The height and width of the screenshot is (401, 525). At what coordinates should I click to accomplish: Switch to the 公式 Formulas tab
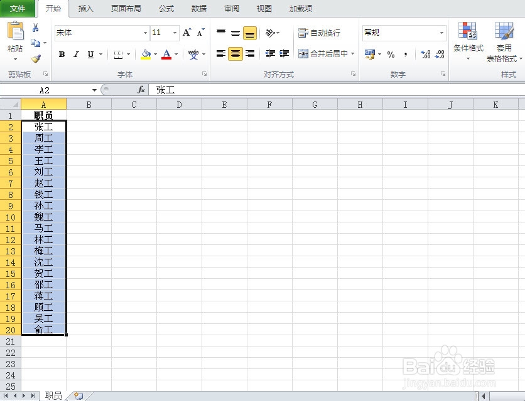(166, 8)
